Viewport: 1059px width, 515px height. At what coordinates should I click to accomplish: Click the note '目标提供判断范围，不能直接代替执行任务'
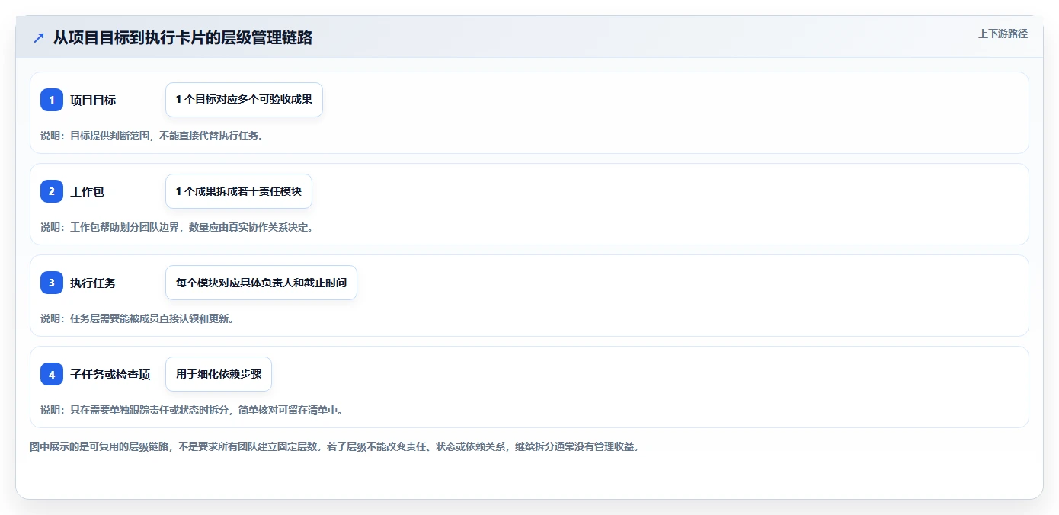[152, 136]
